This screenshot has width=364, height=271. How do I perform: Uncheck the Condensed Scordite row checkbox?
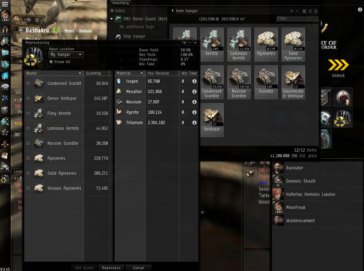(x=28, y=83)
